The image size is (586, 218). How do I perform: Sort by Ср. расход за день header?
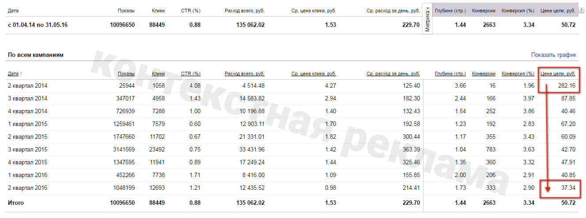coord(393,74)
